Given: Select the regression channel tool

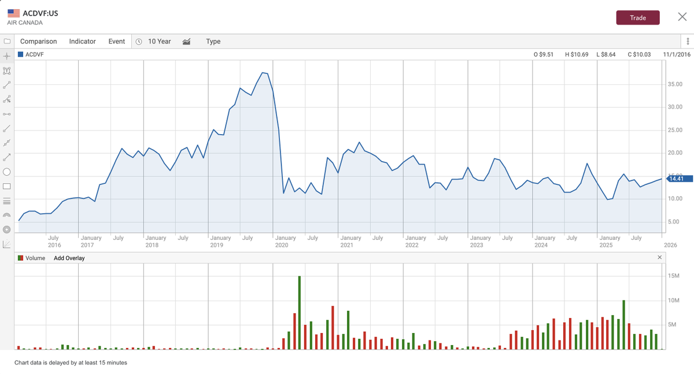Looking at the screenshot, I should click(x=7, y=143).
